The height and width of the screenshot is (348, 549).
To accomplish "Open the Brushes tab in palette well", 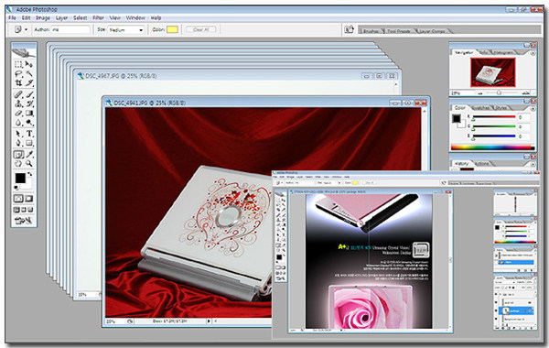I will [x=371, y=31].
